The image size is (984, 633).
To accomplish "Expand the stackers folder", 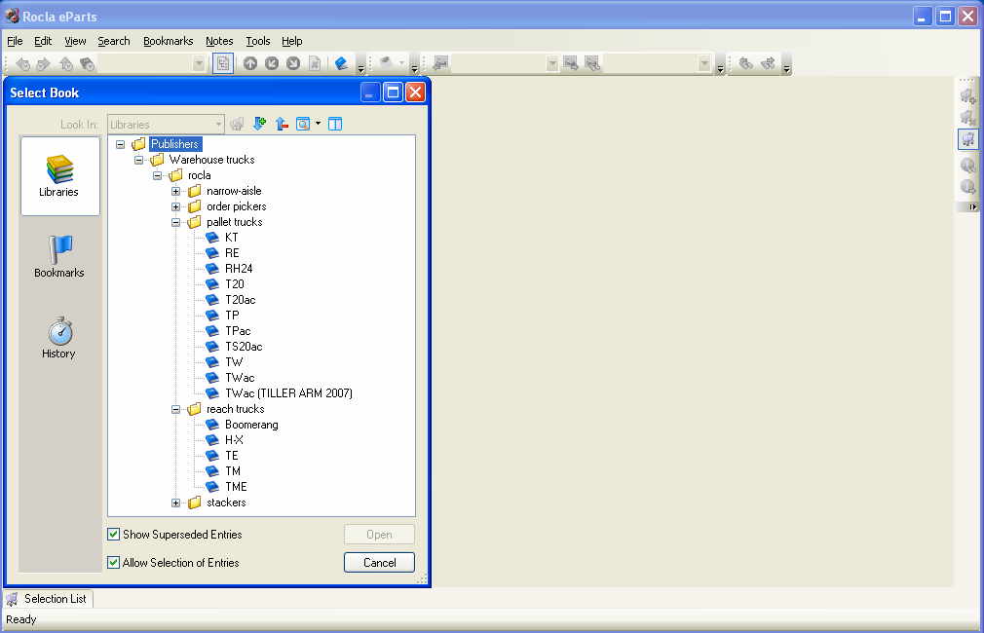I will tap(175, 503).
